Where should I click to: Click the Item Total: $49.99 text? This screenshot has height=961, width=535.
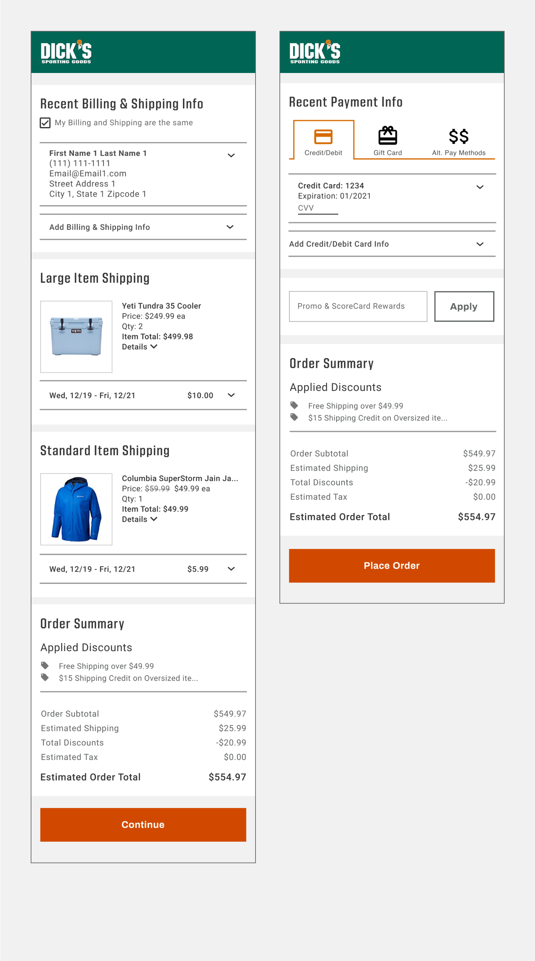coord(155,509)
